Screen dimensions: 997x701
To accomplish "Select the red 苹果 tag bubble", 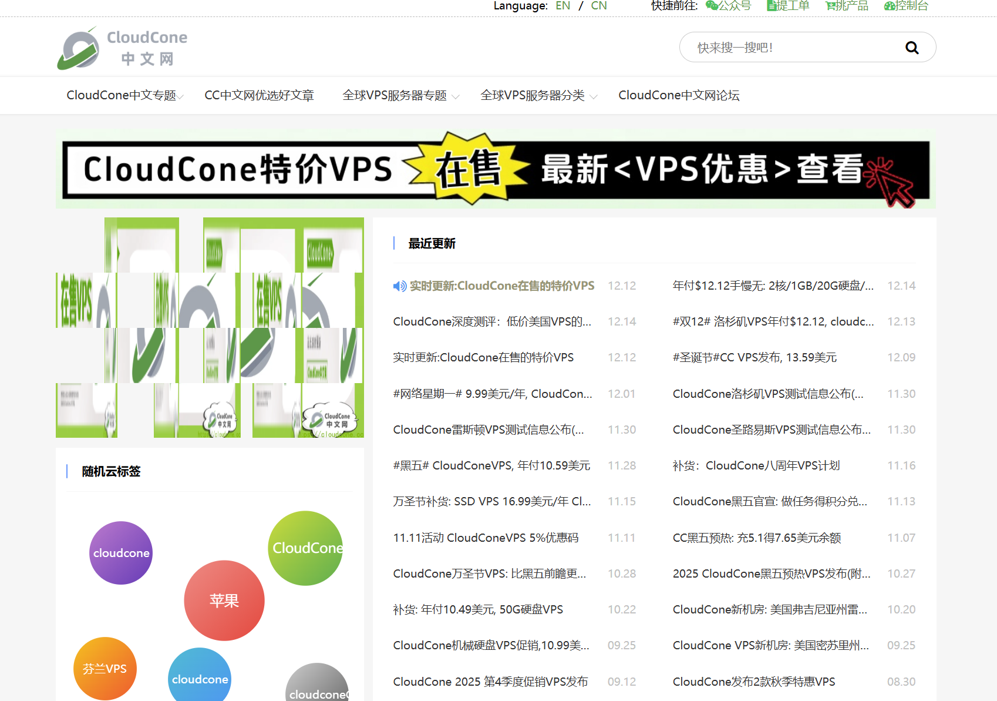I will pos(224,601).
